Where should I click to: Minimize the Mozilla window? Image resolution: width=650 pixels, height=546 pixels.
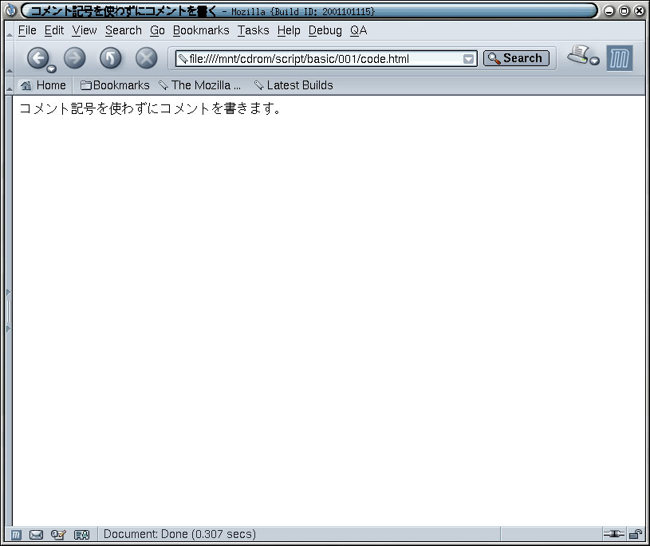(609, 11)
